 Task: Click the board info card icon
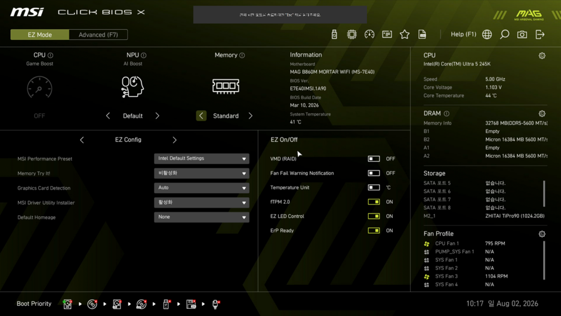click(387, 35)
